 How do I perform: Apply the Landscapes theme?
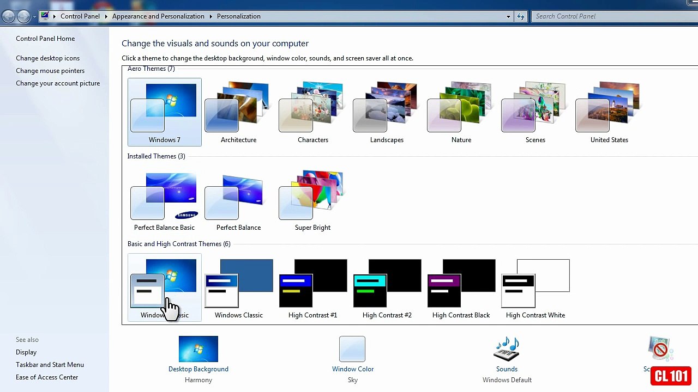387,112
